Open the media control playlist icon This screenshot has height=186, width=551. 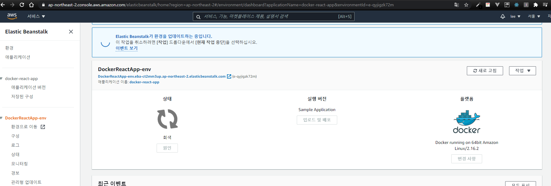545,5
